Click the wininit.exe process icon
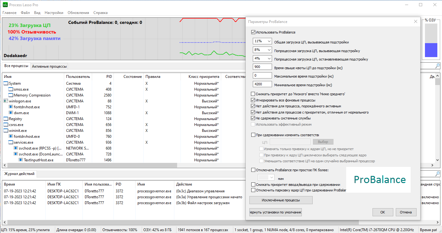Image resolution: width=442 pixels, height=233 pixels. coord(6,131)
